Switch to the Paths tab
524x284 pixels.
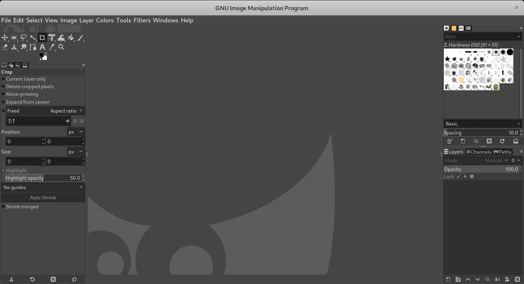click(x=503, y=151)
